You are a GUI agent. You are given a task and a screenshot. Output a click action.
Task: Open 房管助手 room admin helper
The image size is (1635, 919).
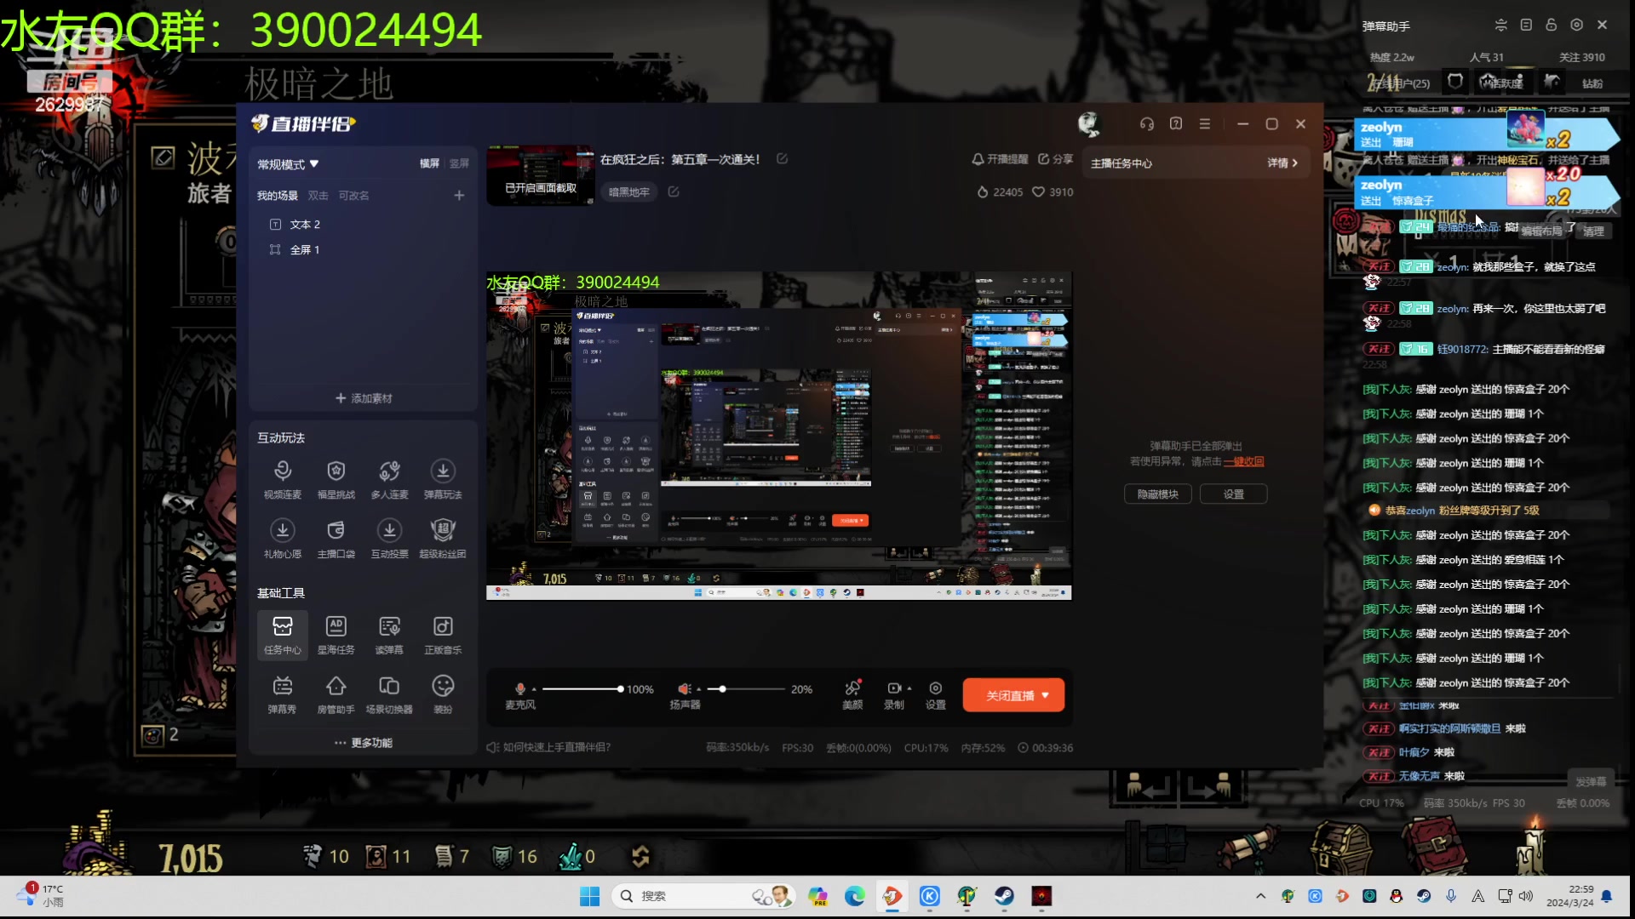pos(336,694)
